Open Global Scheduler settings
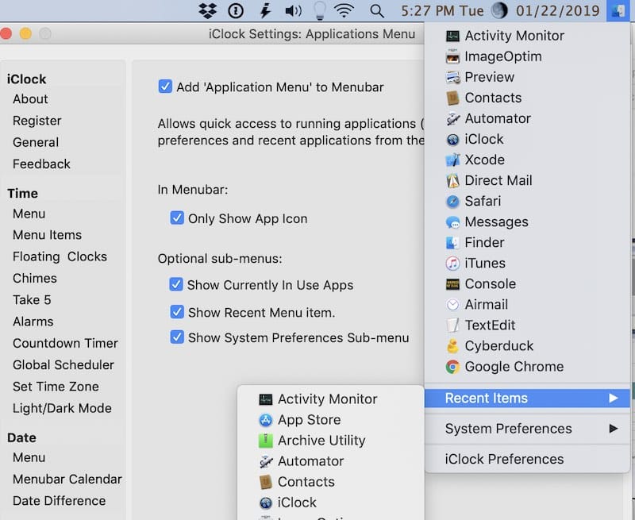 [63, 365]
